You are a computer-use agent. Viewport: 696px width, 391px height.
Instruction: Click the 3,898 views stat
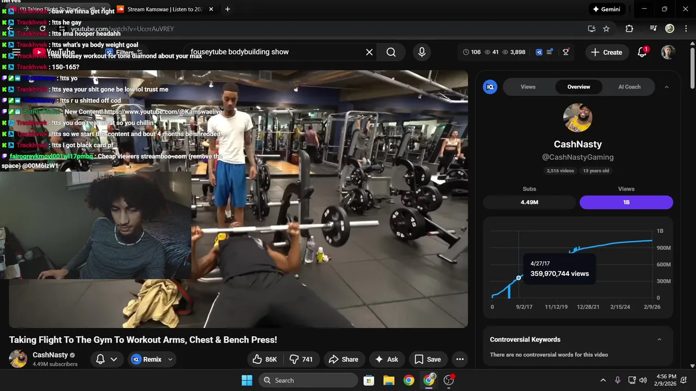pyautogui.click(x=514, y=52)
